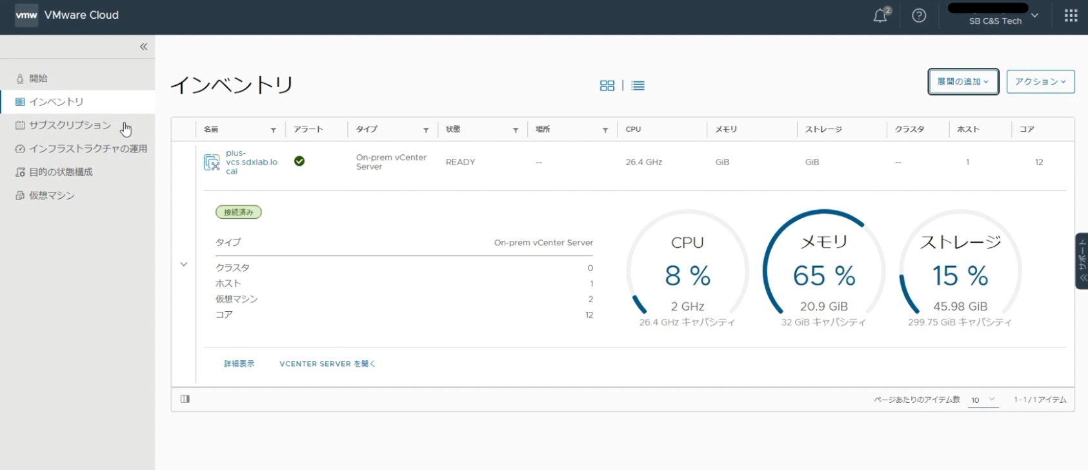
Task: Open the アクション dropdown
Action: [1040, 81]
